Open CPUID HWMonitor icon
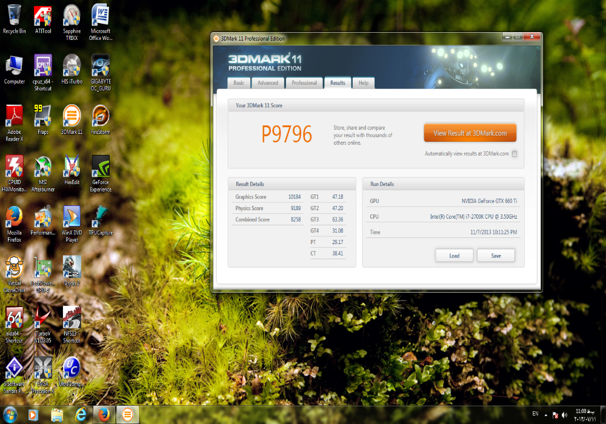This screenshot has width=606, height=424. pos(15,174)
